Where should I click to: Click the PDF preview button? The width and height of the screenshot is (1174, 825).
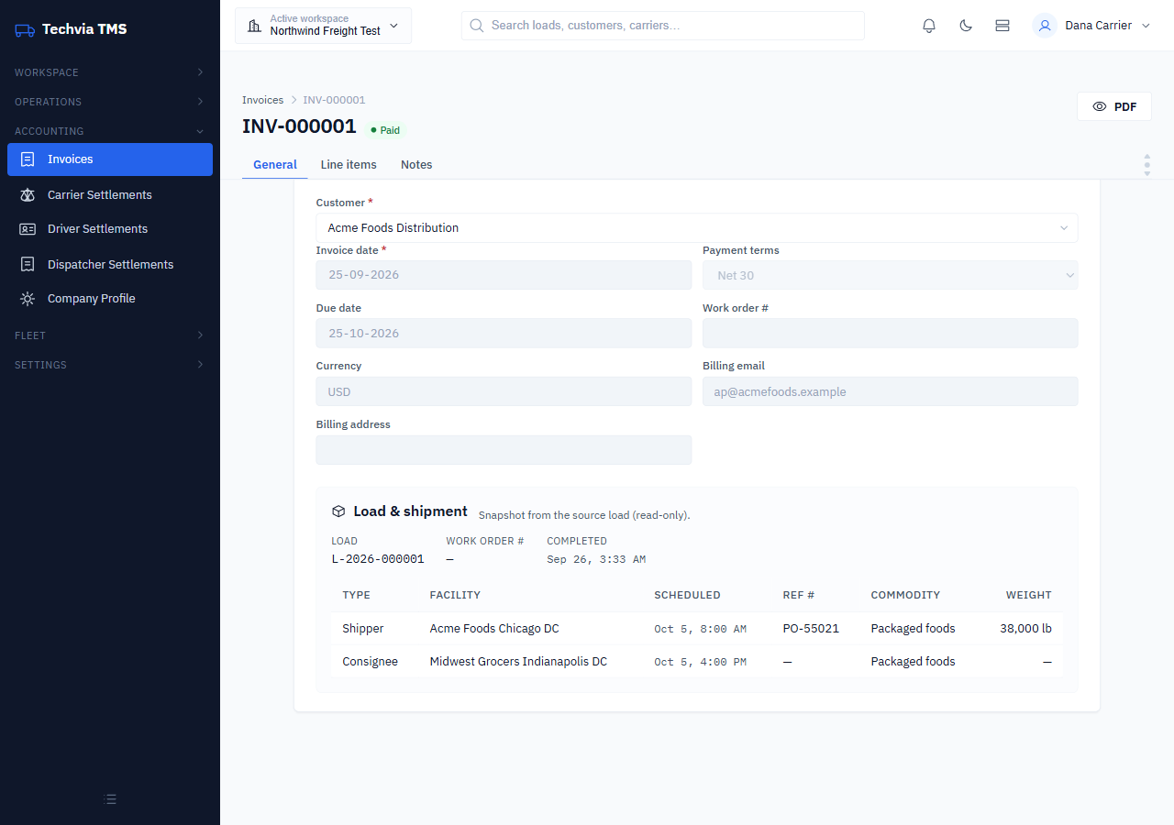(x=1114, y=107)
